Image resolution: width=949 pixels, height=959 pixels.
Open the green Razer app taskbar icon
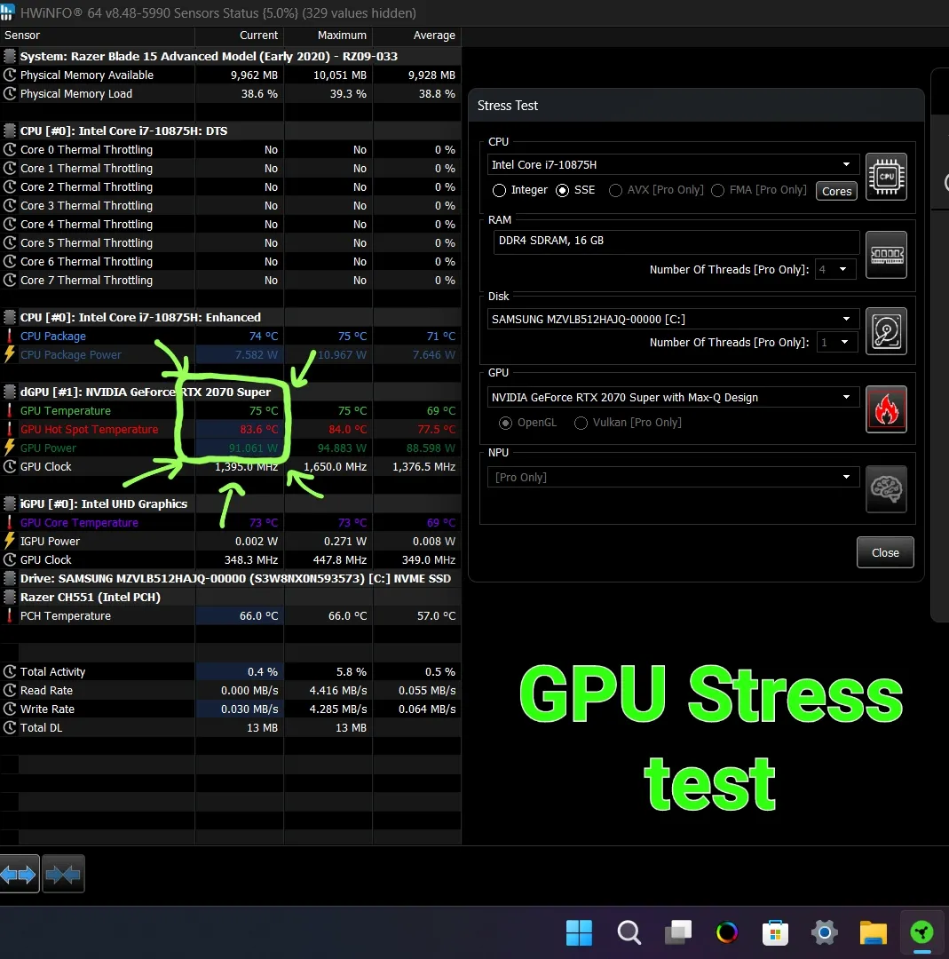pyautogui.click(x=921, y=932)
